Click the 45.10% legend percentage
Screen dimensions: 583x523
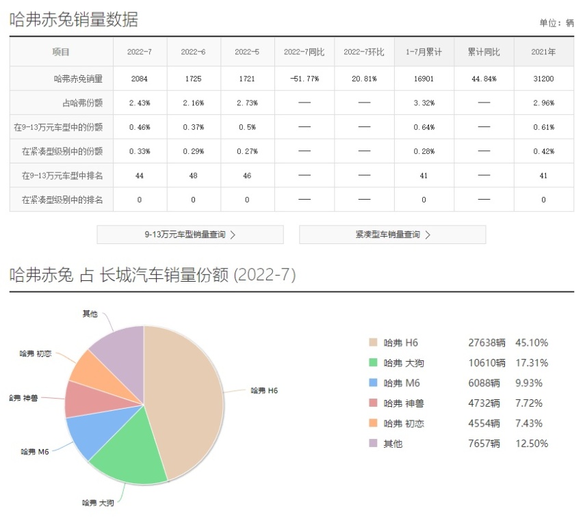532,343
